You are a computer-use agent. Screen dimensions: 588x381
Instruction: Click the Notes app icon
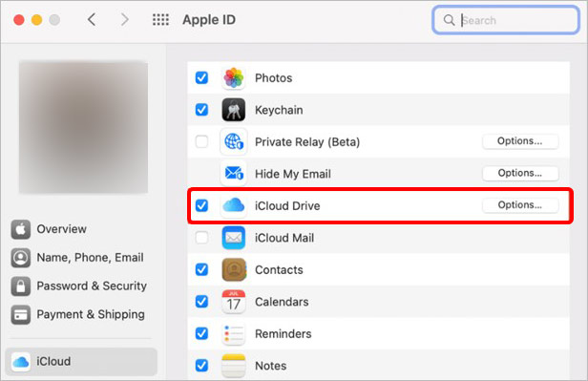click(233, 366)
